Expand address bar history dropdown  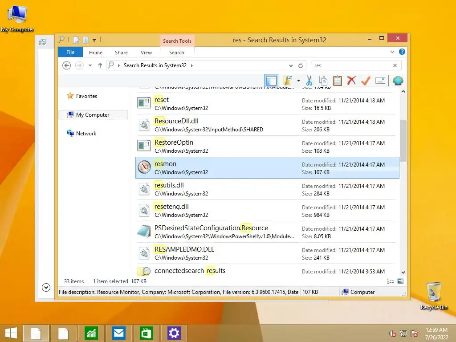tap(291, 66)
